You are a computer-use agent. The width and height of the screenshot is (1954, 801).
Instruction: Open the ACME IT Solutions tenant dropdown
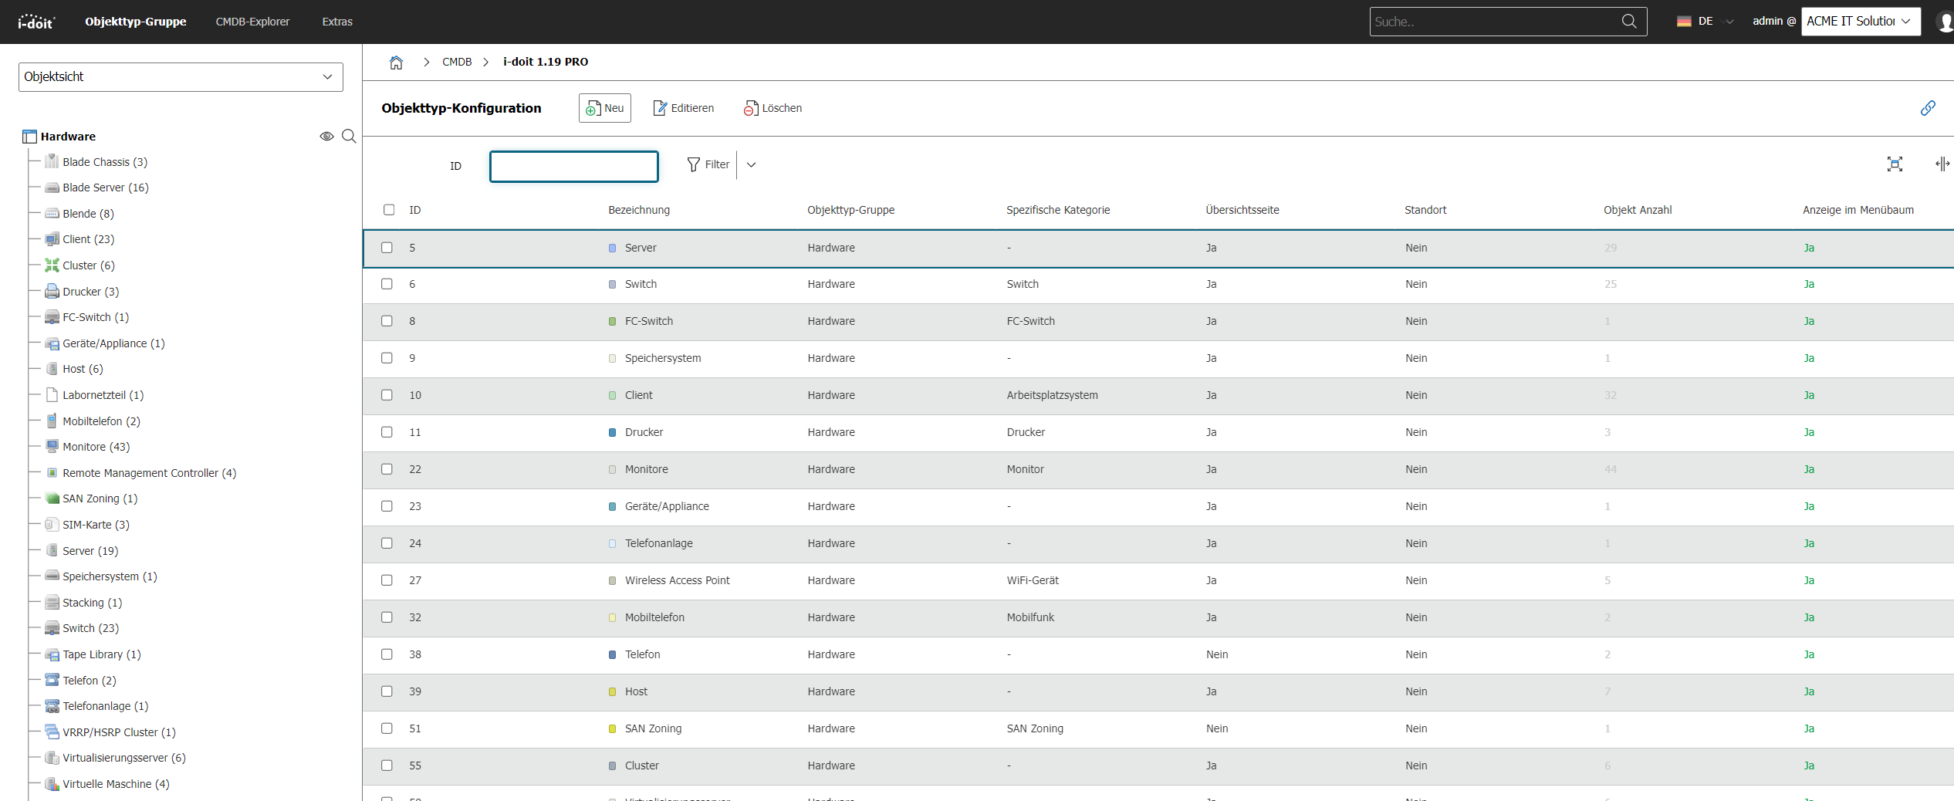click(x=1861, y=22)
